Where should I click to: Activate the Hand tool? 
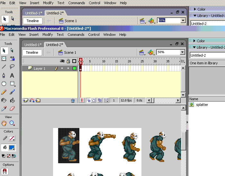coord(4,123)
